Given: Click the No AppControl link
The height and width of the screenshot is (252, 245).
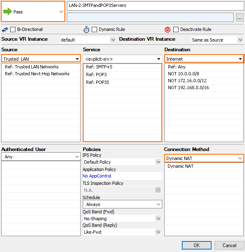Looking at the screenshot, I should pos(97,176).
